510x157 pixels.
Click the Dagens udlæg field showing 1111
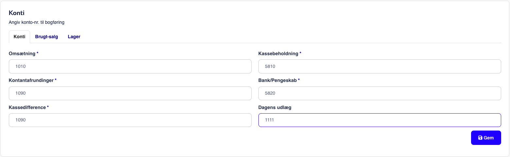tap(380, 120)
